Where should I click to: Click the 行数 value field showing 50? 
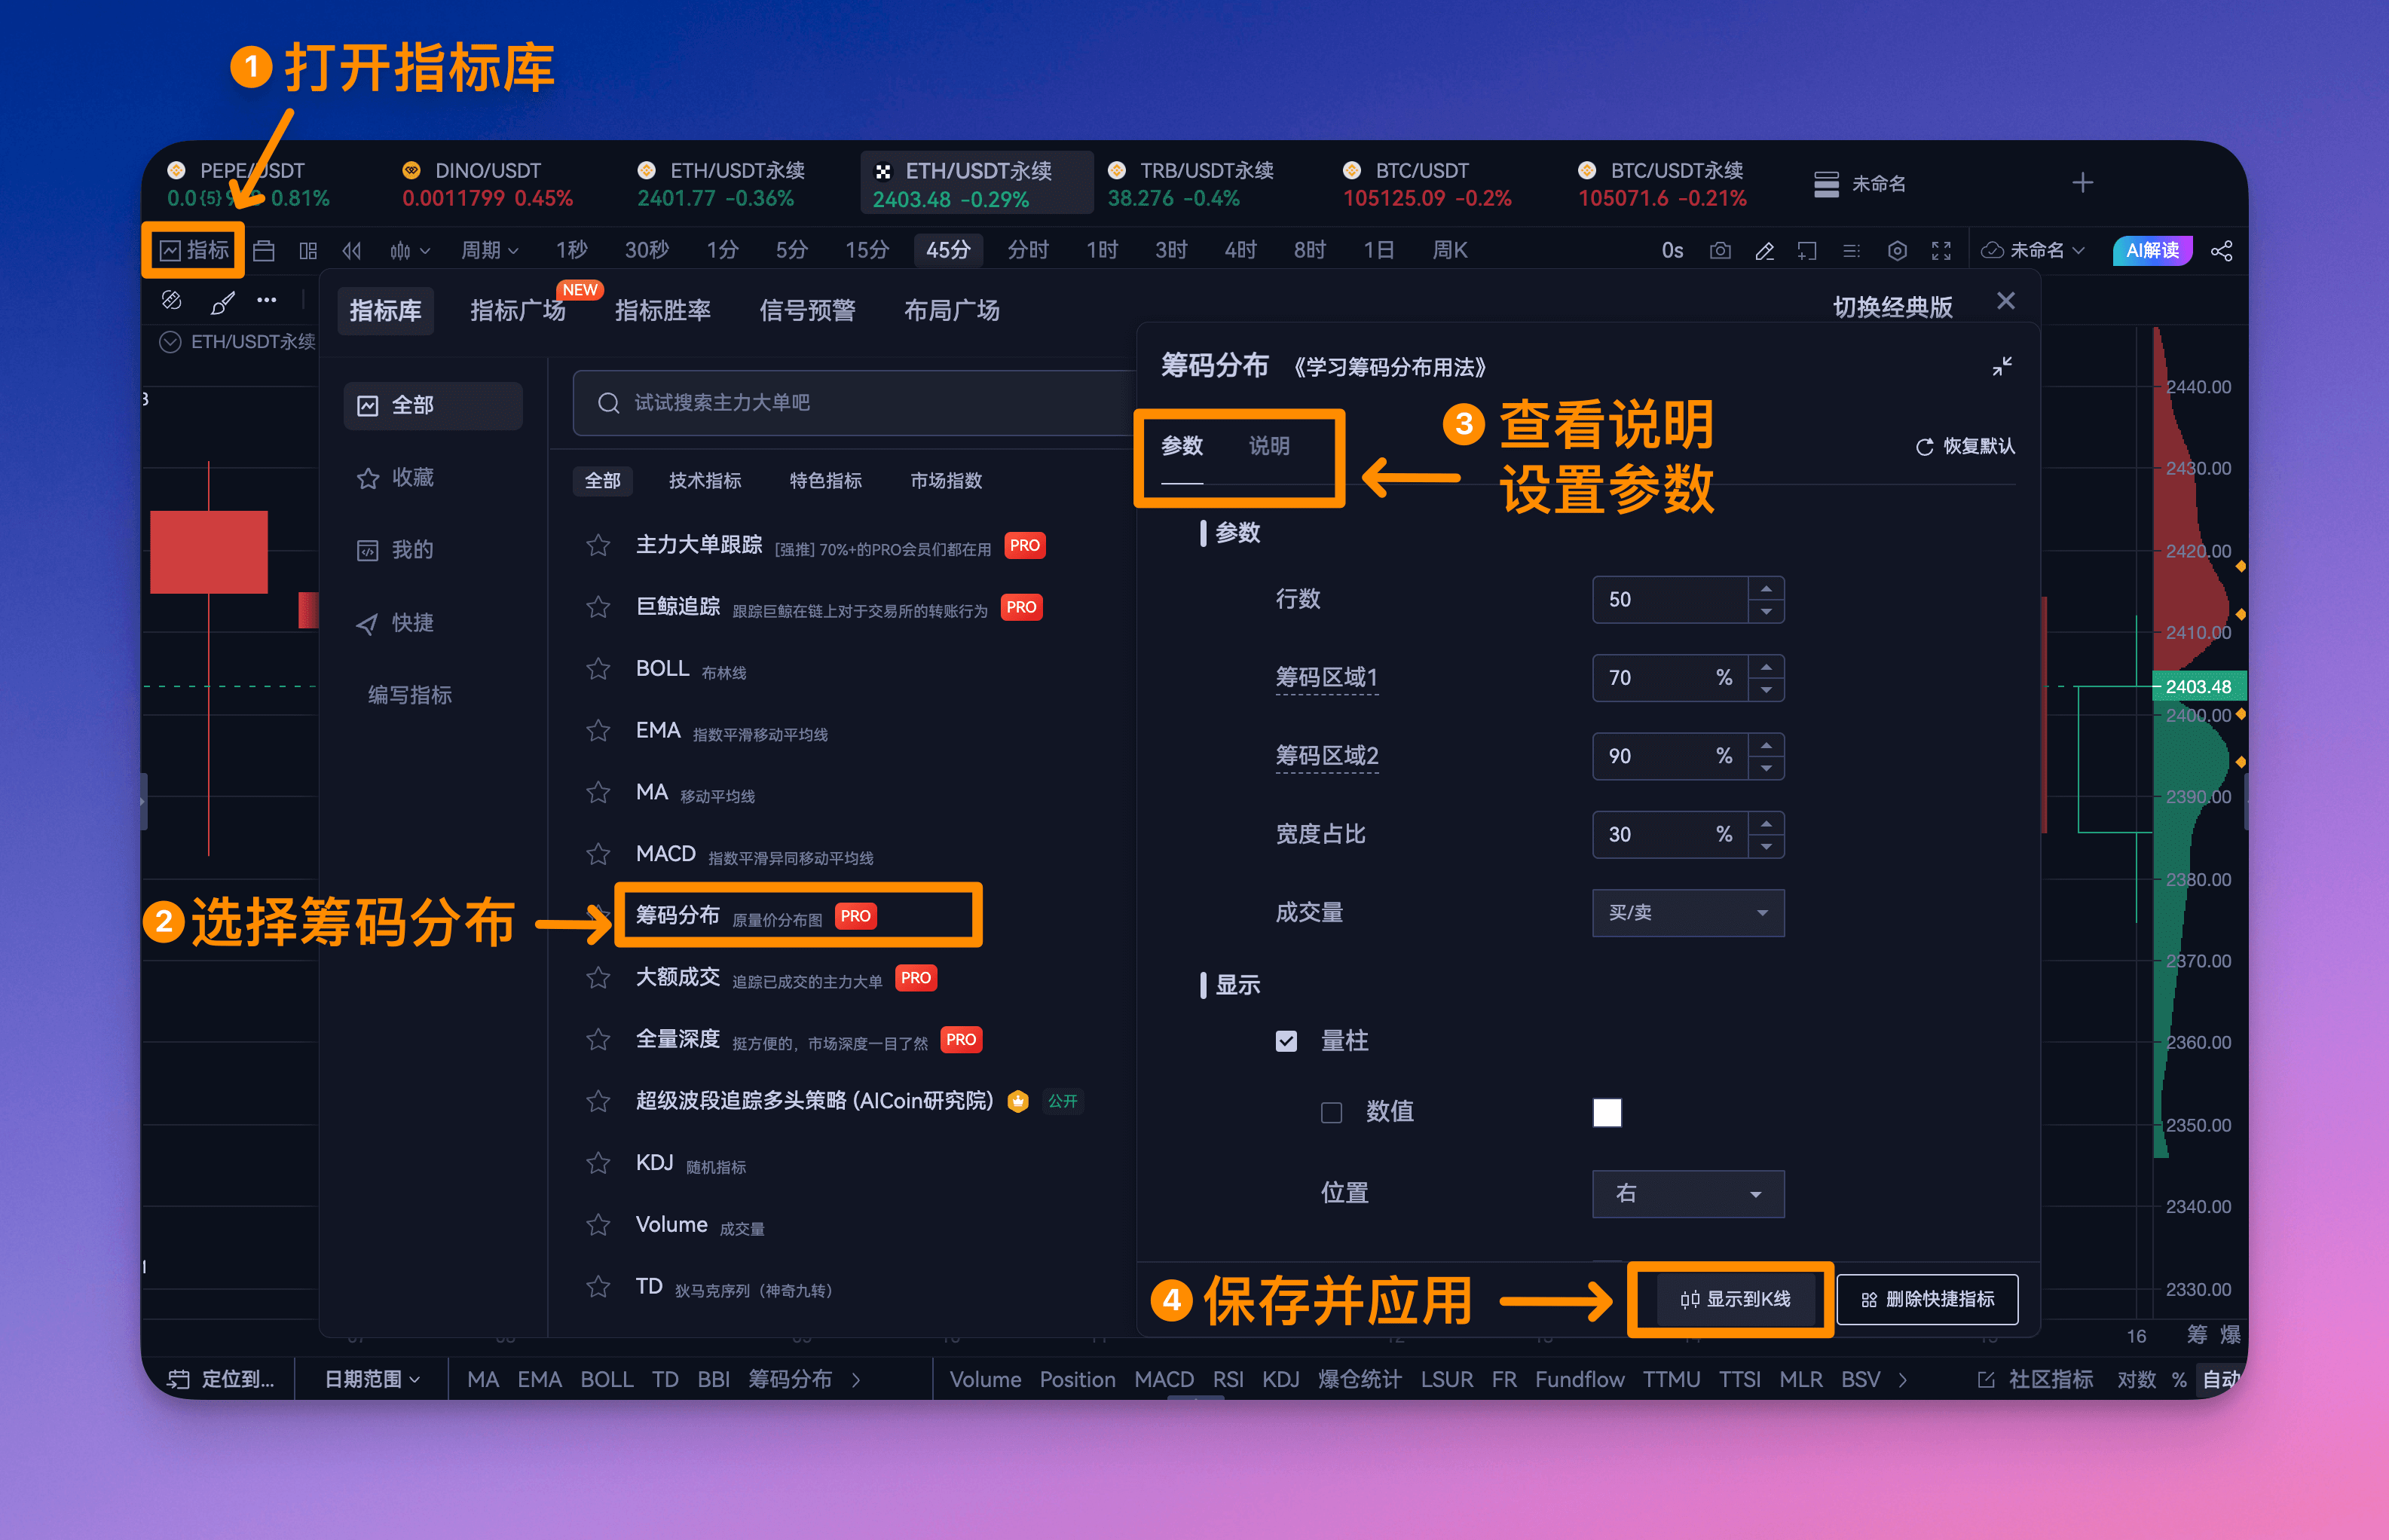[x=1669, y=600]
